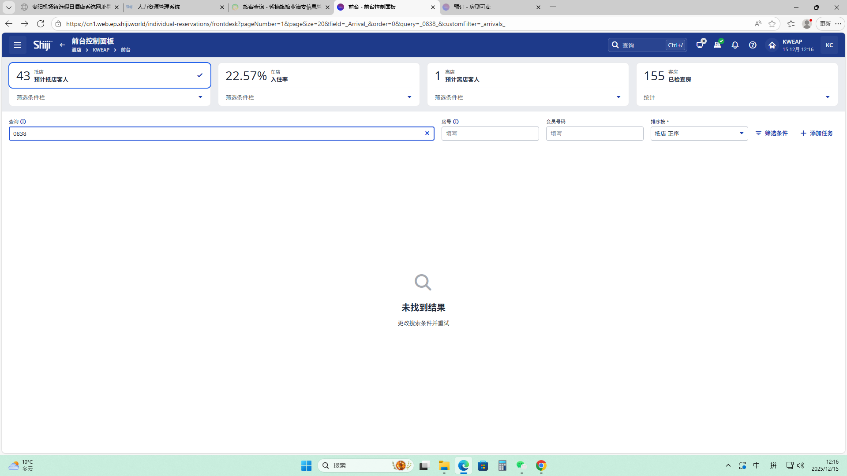Image resolution: width=847 pixels, height=476 pixels.
Task: Click the back arrow beside Shiji logo
Action: 62,45
